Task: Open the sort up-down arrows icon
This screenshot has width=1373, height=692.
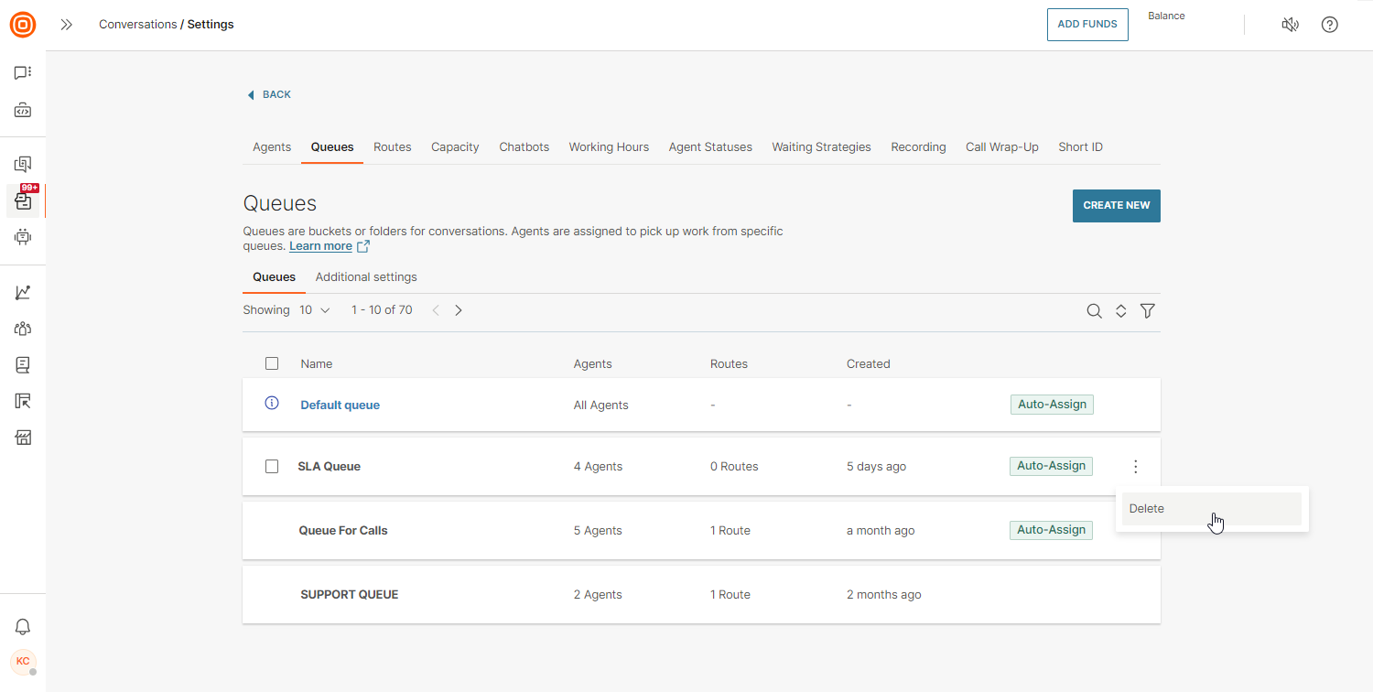Action: (x=1120, y=311)
